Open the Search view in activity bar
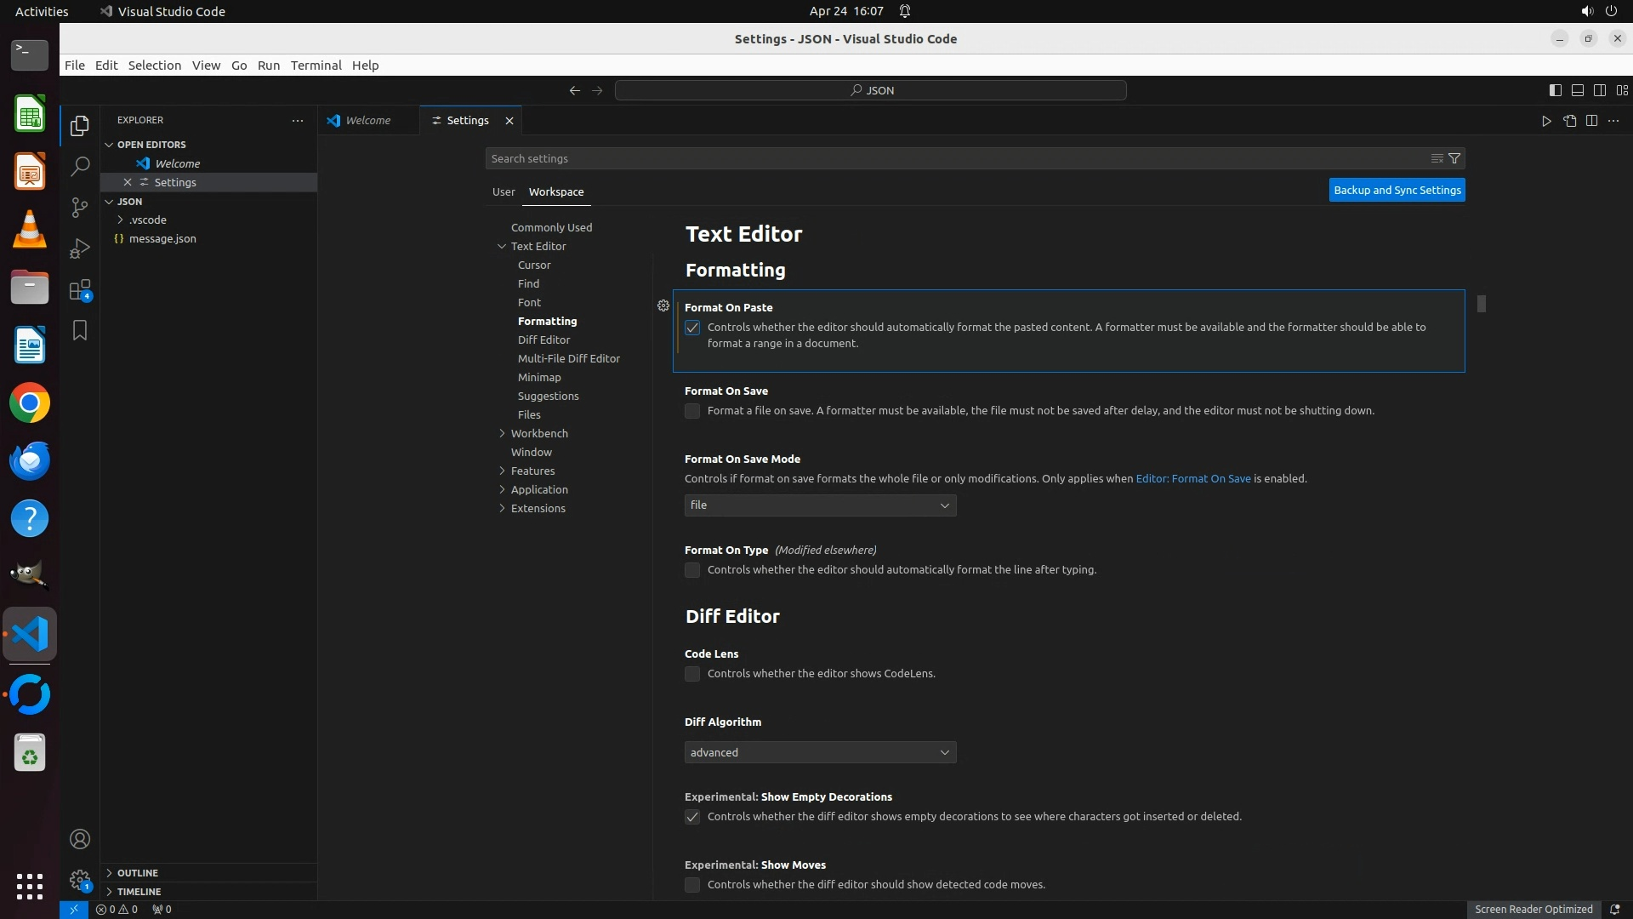The image size is (1633, 919). click(80, 167)
